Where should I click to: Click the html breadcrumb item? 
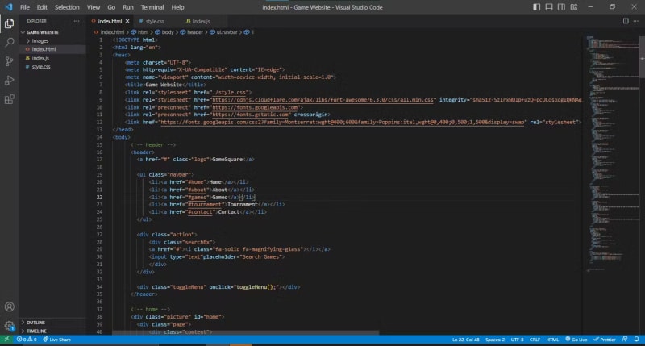(139, 32)
